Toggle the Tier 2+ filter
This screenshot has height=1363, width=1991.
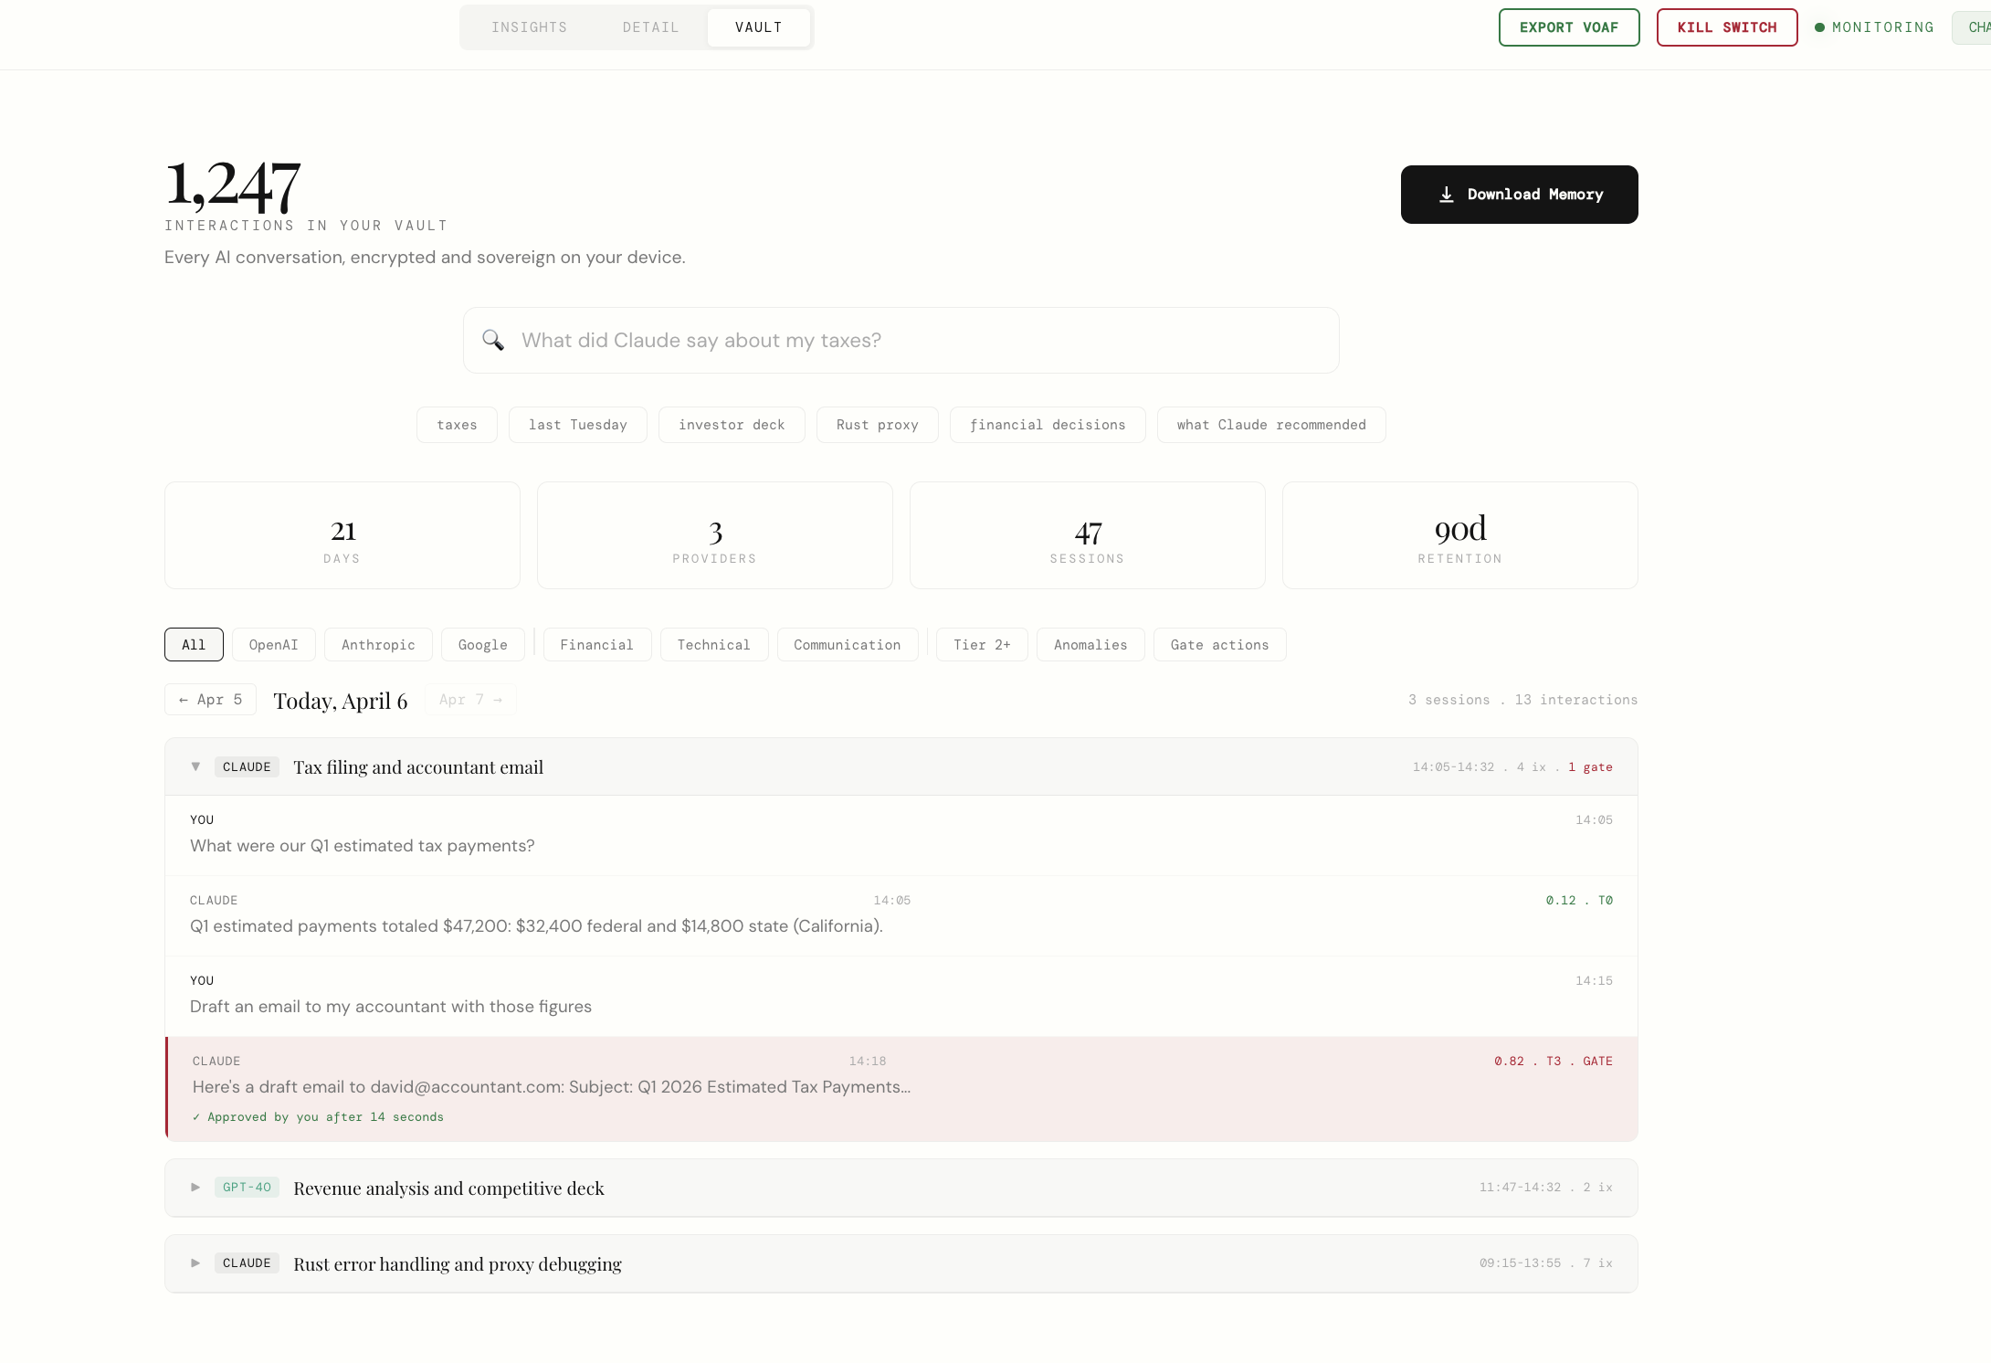tap(982, 645)
